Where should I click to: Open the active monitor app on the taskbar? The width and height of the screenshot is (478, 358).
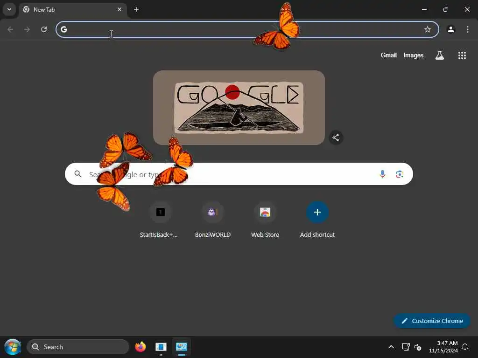pos(182,347)
